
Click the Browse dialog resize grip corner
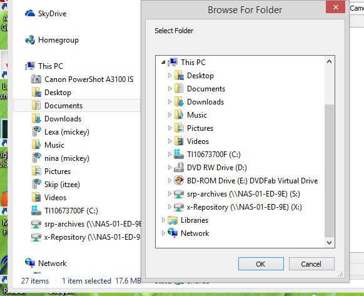point(341,275)
